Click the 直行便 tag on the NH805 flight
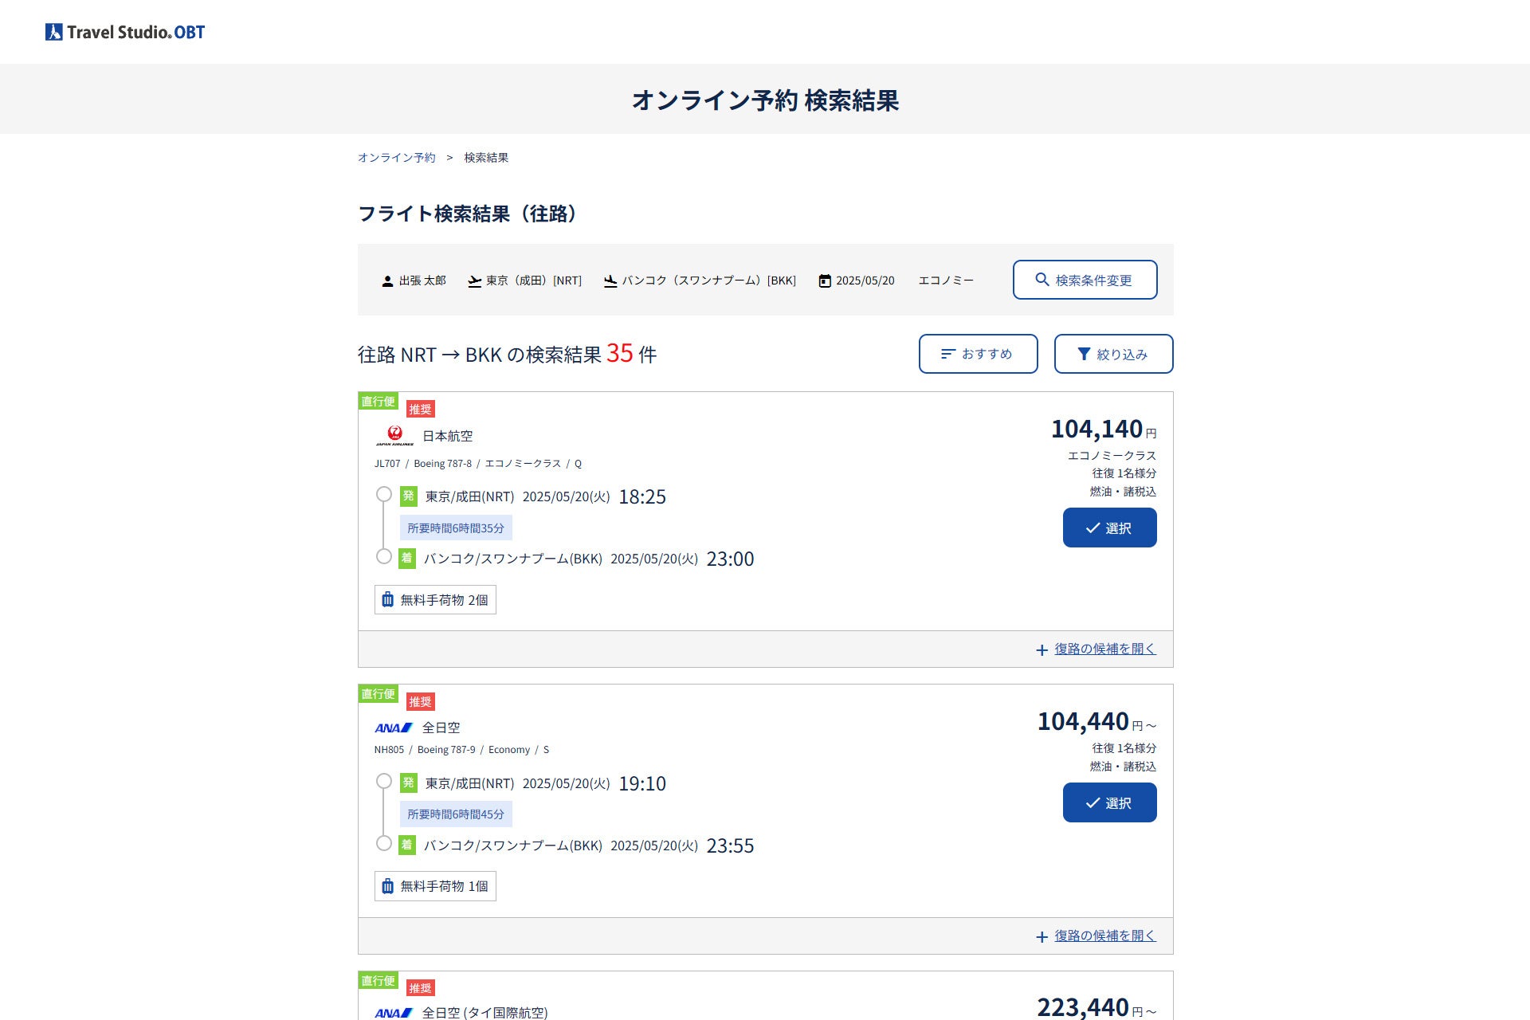 [x=378, y=694]
